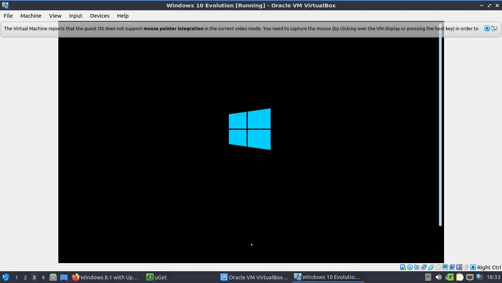Click optical disk status icon

click(x=410, y=267)
